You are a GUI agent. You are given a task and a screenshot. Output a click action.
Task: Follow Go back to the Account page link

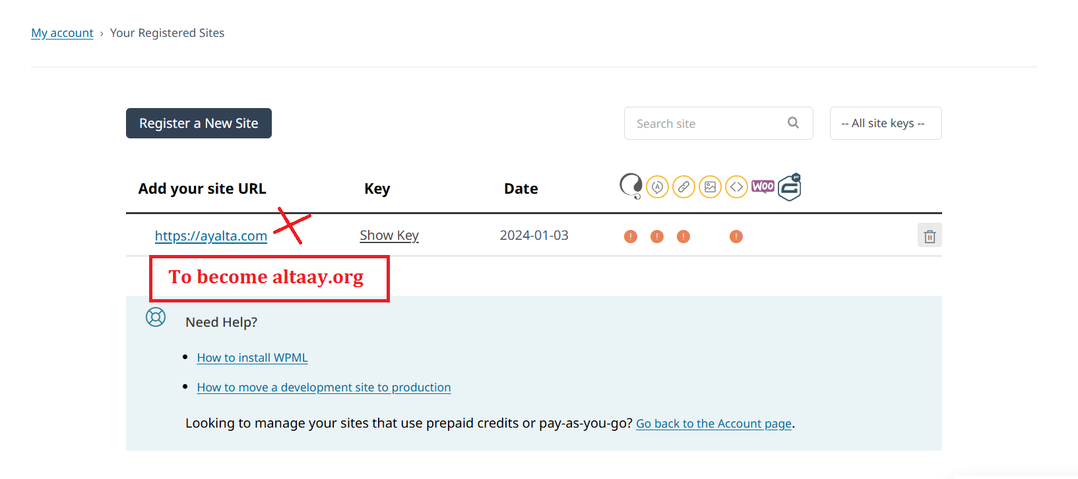click(x=714, y=424)
